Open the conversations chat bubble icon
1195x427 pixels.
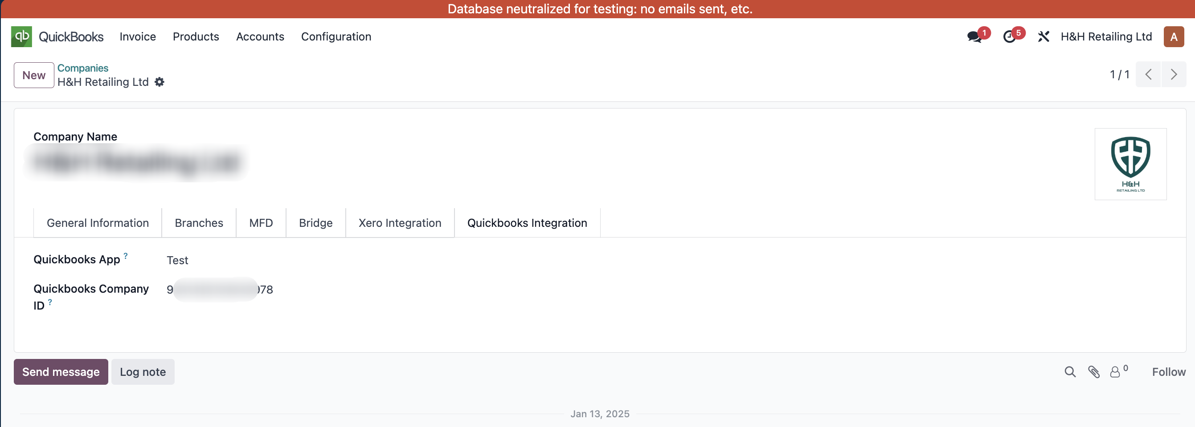(x=974, y=36)
